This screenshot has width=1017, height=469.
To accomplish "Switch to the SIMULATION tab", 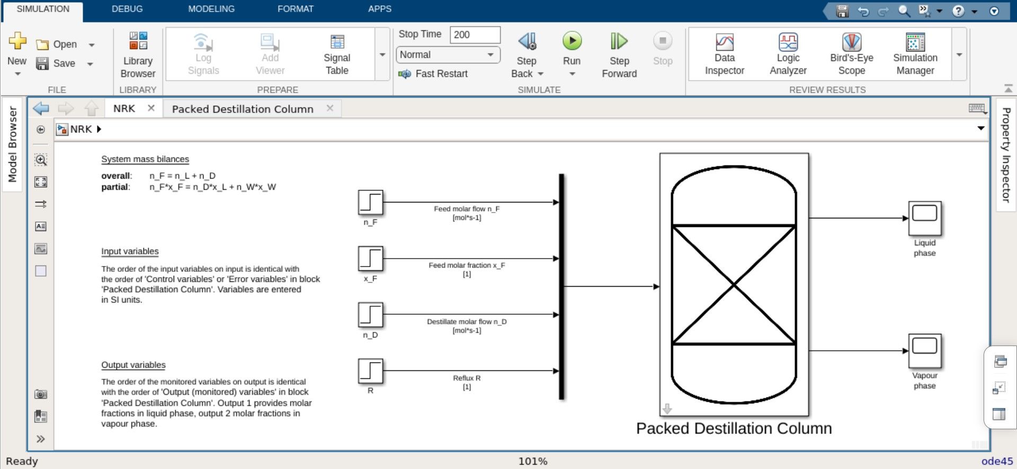I will [43, 9].
